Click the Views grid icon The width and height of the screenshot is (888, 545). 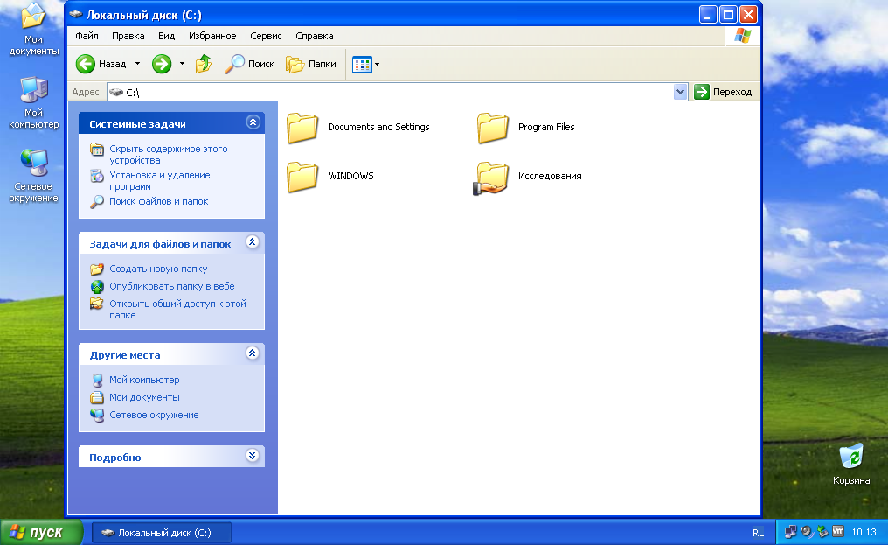tap(361, 65)
